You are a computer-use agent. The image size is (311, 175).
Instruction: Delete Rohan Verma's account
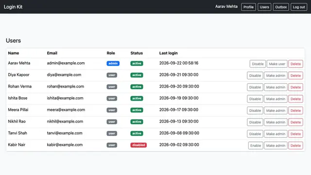pyautogui.click(x=295, y=87)
